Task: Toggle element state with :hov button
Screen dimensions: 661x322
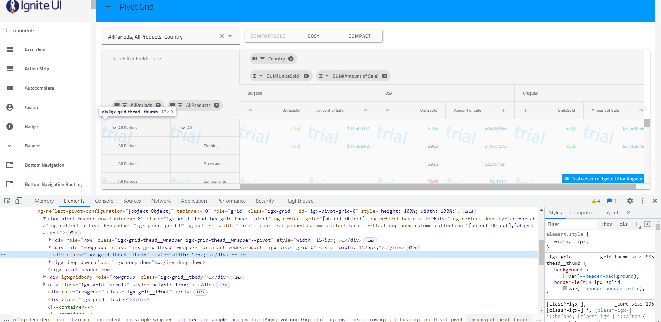Action: [x=607, y=224]
